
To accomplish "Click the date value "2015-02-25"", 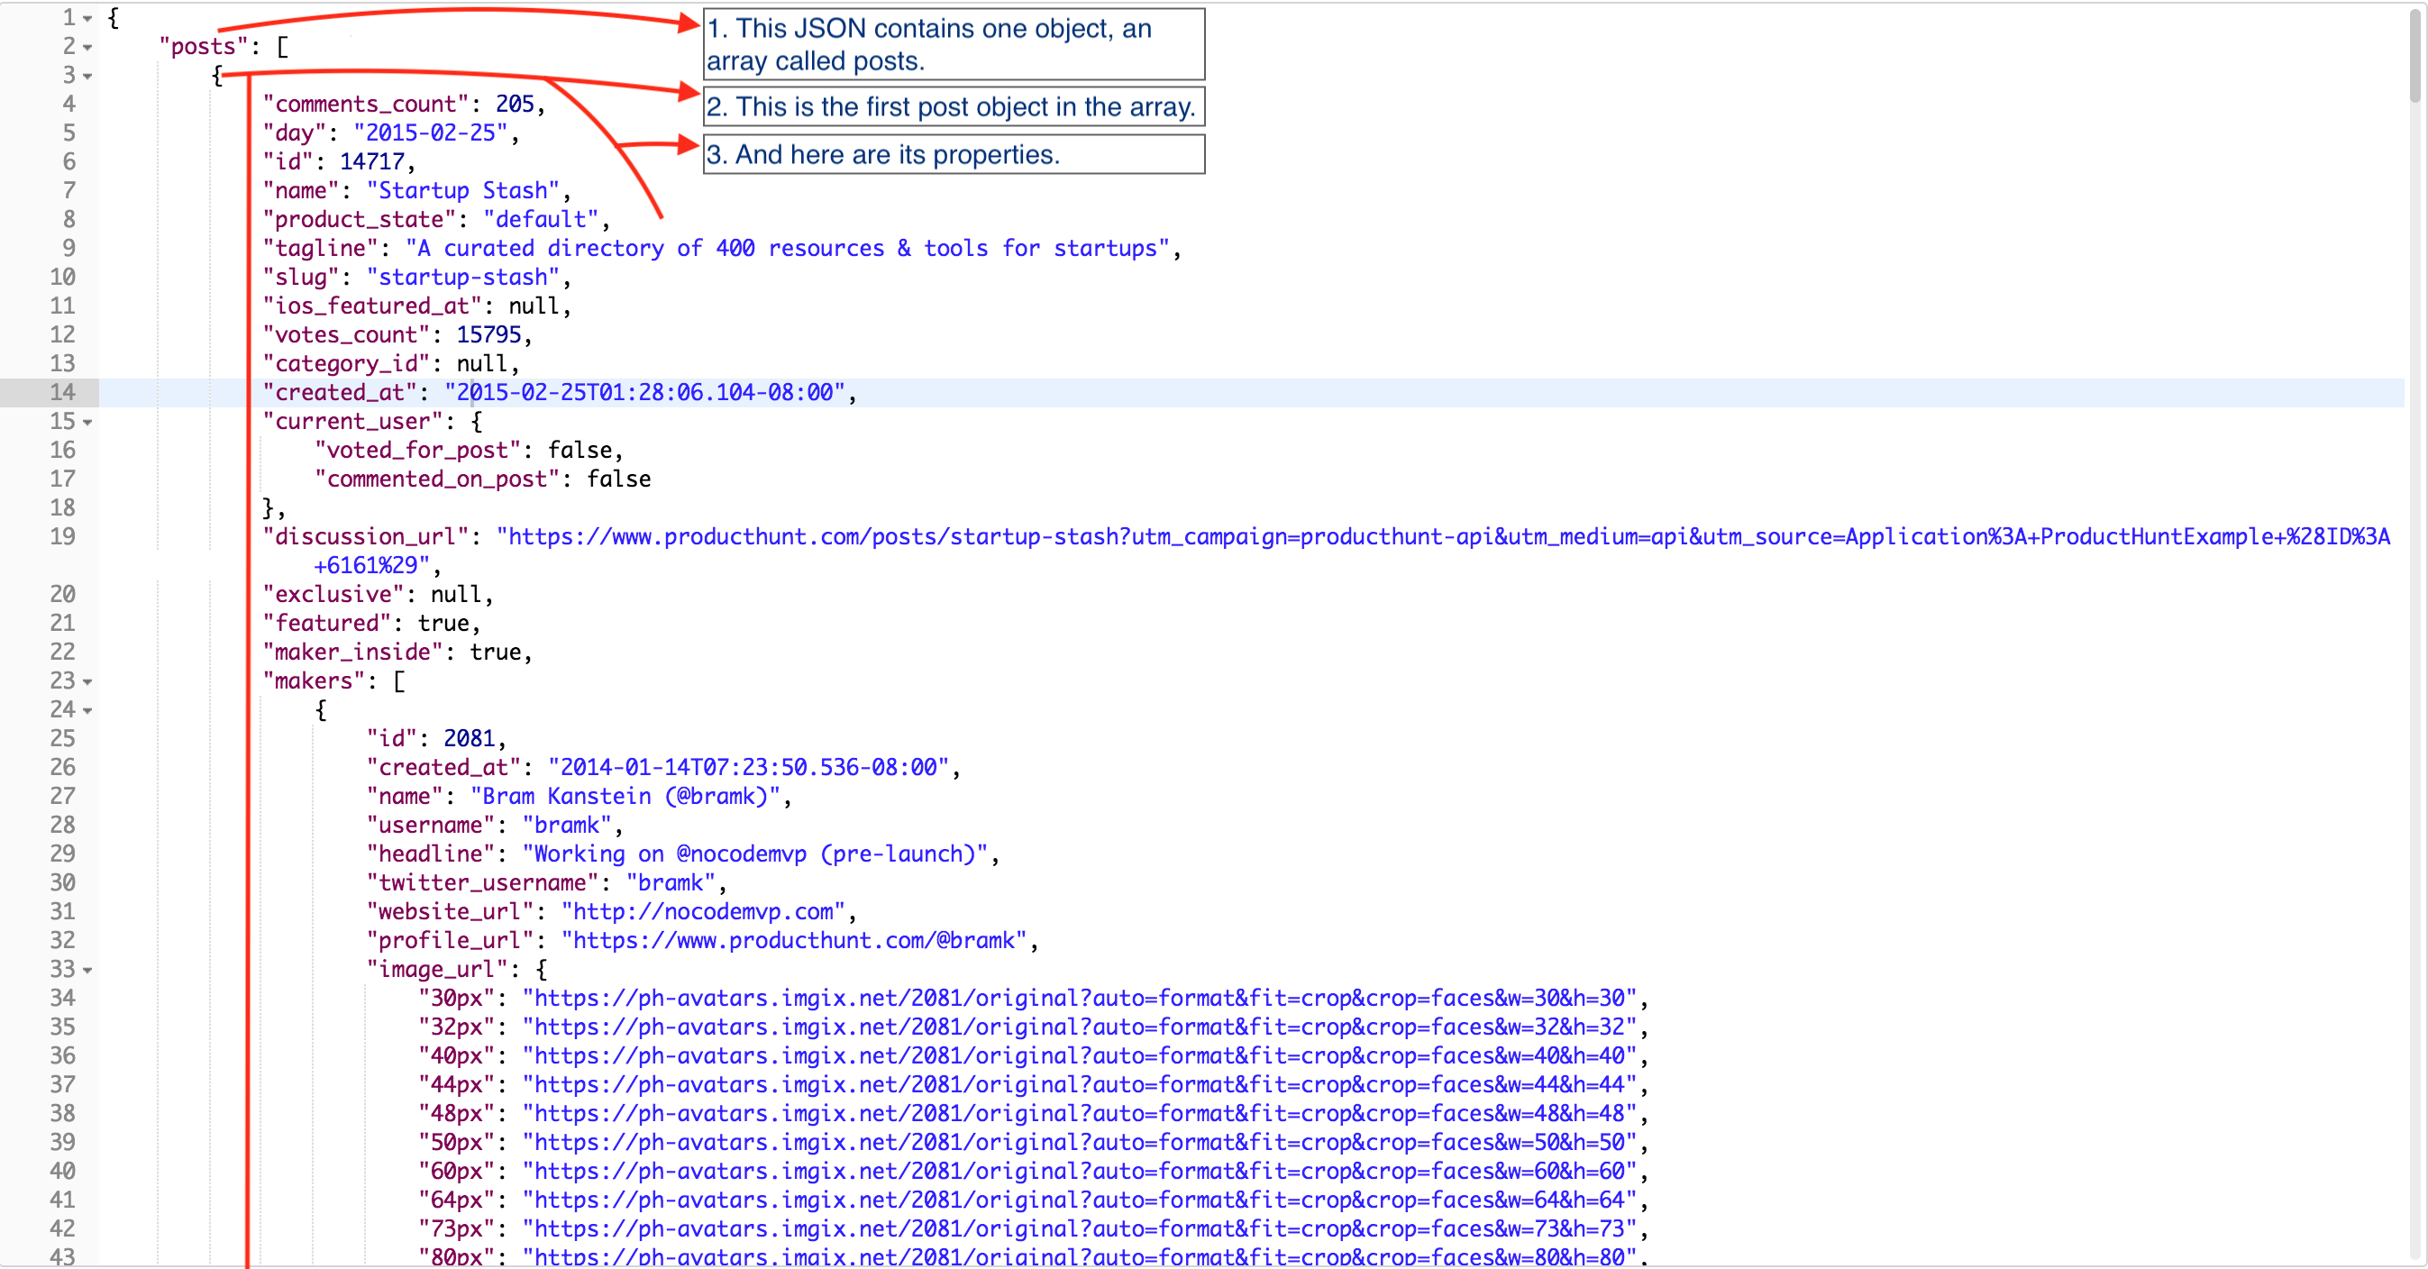I will pyautogui.click(x=431, y=132).
